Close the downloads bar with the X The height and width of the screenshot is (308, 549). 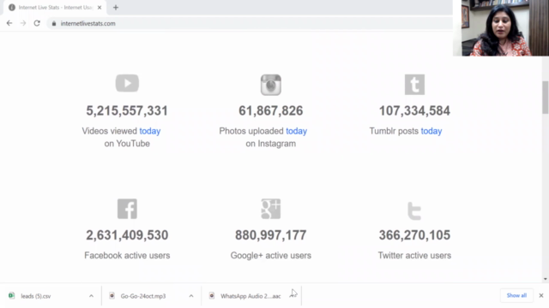541,295
